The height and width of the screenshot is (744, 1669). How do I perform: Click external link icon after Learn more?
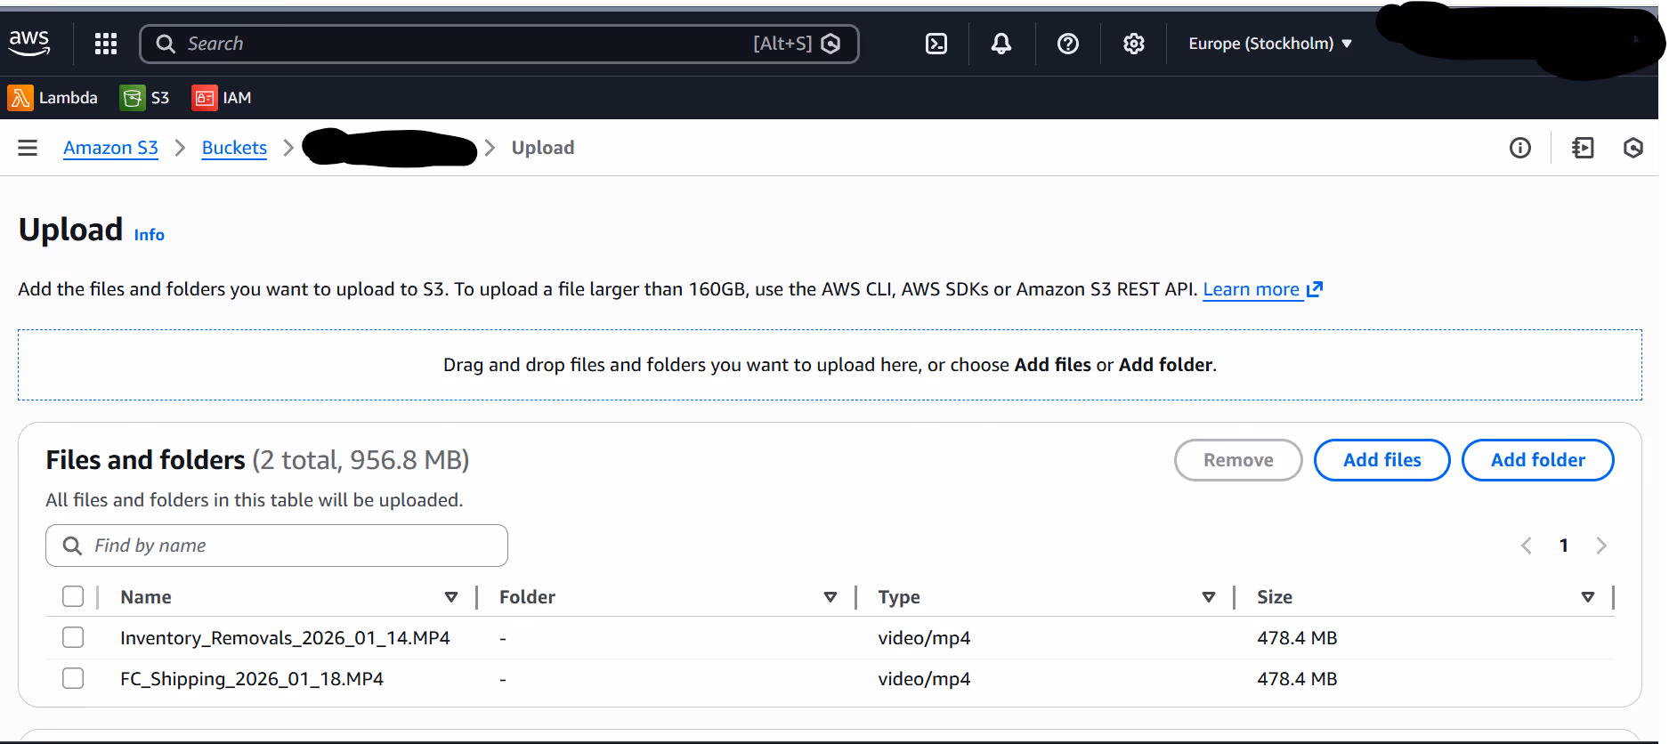tap(1315, 289)
